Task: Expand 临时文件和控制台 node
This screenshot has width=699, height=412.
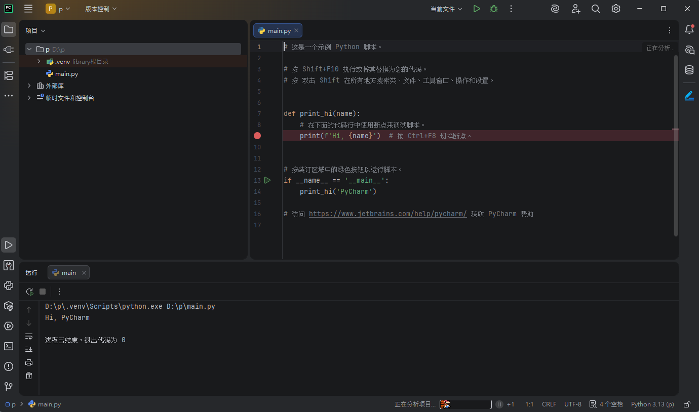Action: (29, 98)
